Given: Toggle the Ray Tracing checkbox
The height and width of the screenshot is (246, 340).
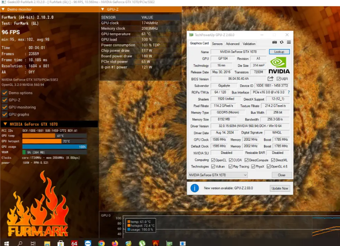Looking at the screenshot, I should click(230, 167).
